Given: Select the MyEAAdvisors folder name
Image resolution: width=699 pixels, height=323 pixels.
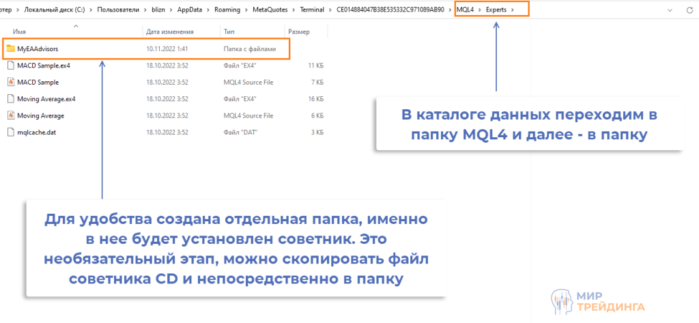Looking at the screenshot, I should (x=42, y=49).
